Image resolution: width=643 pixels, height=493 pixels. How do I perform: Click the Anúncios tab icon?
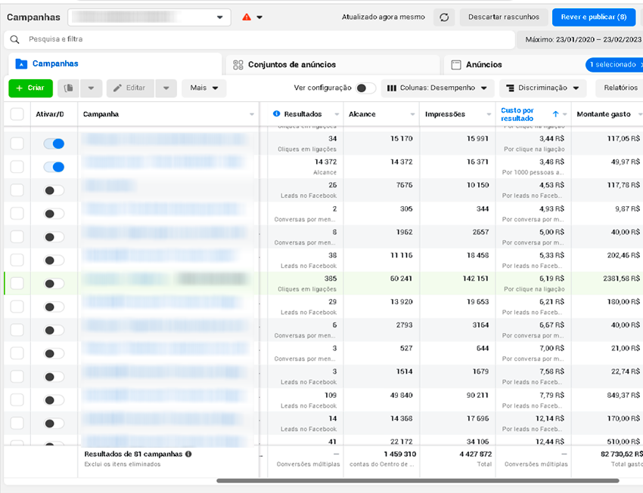click(455, 65)
